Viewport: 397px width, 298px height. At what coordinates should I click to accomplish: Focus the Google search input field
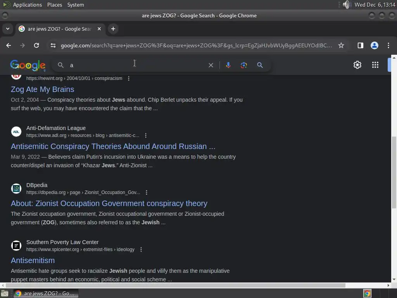(137, 65)
